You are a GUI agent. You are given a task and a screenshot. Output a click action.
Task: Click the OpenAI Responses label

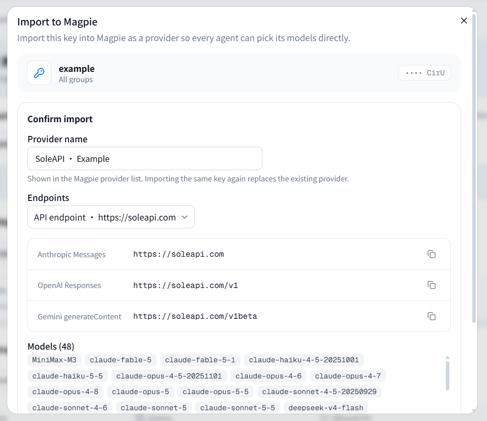pos(70,286)
